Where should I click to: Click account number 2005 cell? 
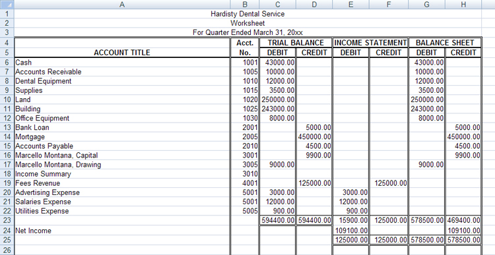[245, 137]
